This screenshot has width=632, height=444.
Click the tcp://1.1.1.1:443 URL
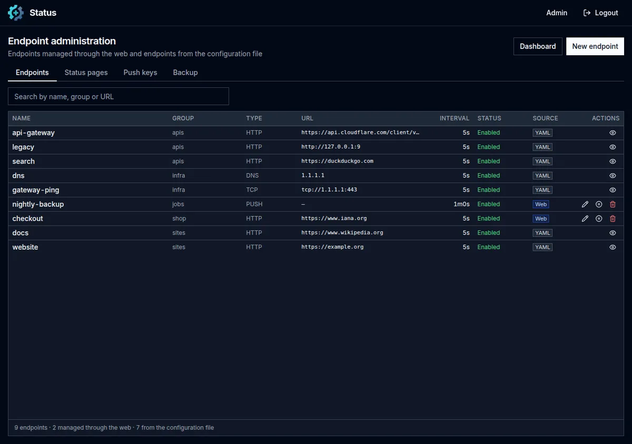pos(329,189)
